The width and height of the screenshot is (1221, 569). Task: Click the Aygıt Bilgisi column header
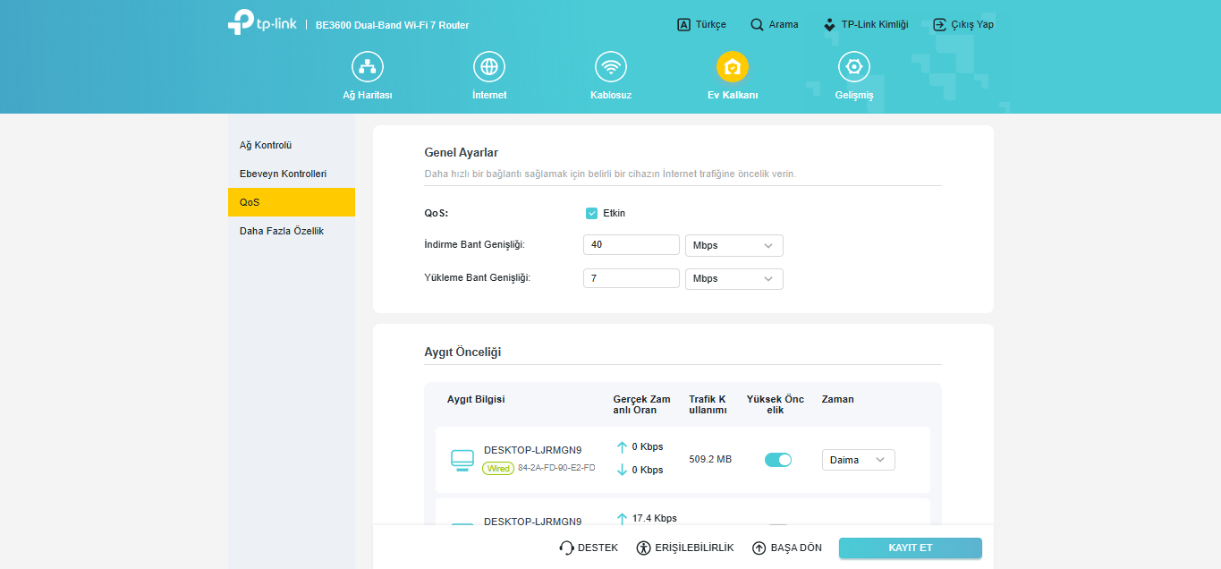476,399
